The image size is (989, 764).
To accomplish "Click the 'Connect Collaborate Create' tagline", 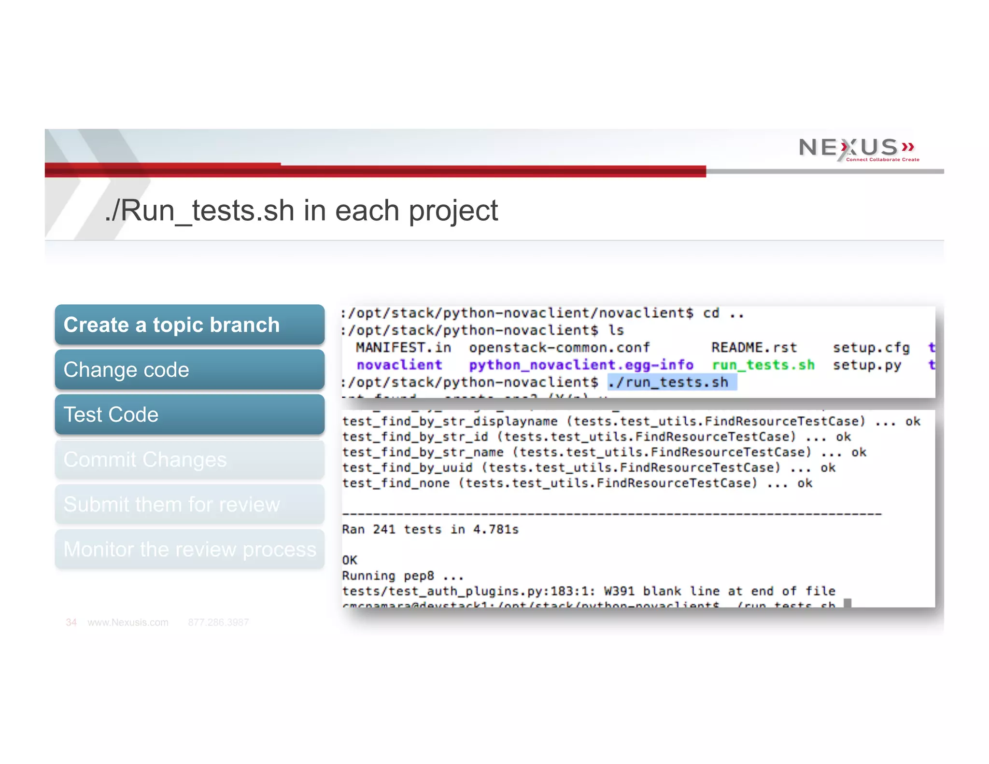I will pyautogui.click(x=882, y=159).
